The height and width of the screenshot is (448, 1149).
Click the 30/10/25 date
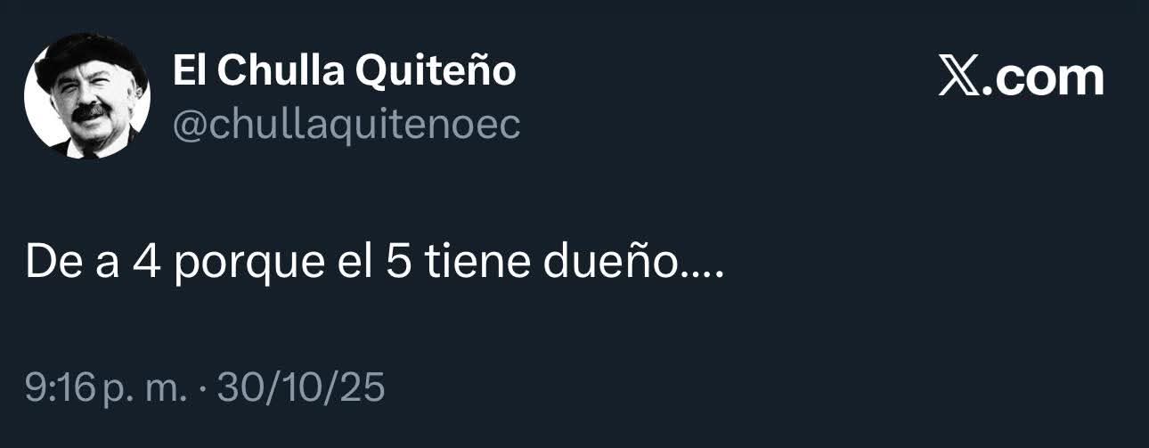coord(301,388)
